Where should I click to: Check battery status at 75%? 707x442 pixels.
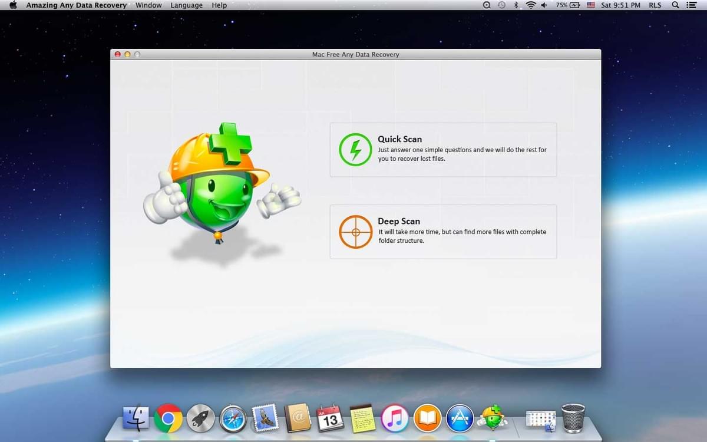click(x=565, y=5)
